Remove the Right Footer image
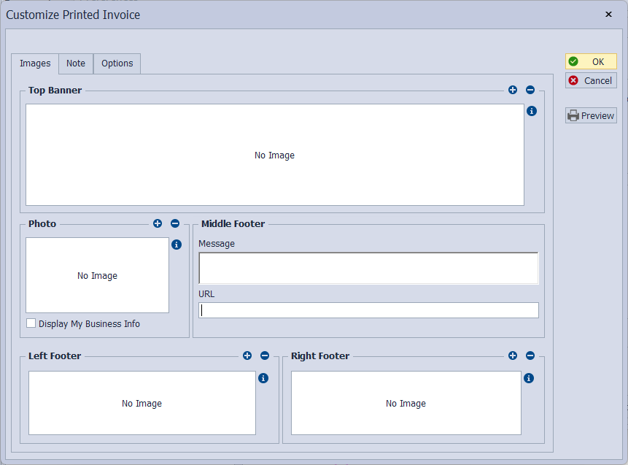This screenshot has width=628, height=465. click(530, 356)
